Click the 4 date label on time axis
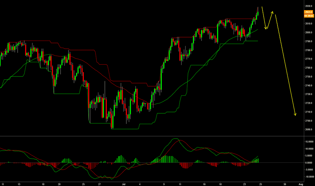 click(x=140, y=184)
